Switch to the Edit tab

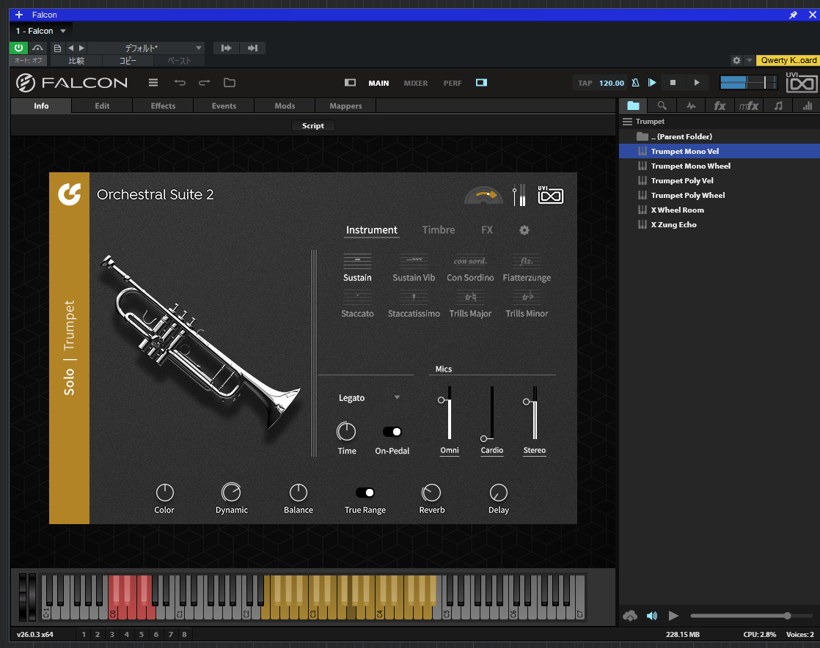tap(102, 106)
